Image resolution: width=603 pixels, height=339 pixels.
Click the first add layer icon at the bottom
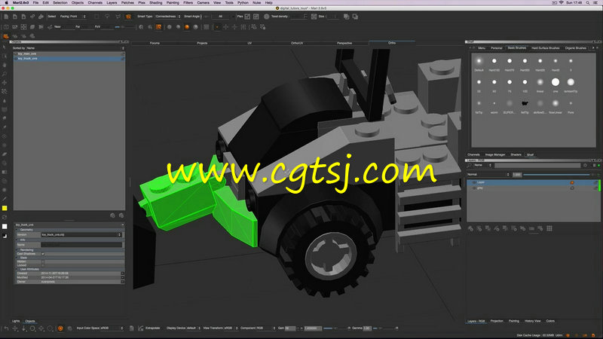click(470, 228)
